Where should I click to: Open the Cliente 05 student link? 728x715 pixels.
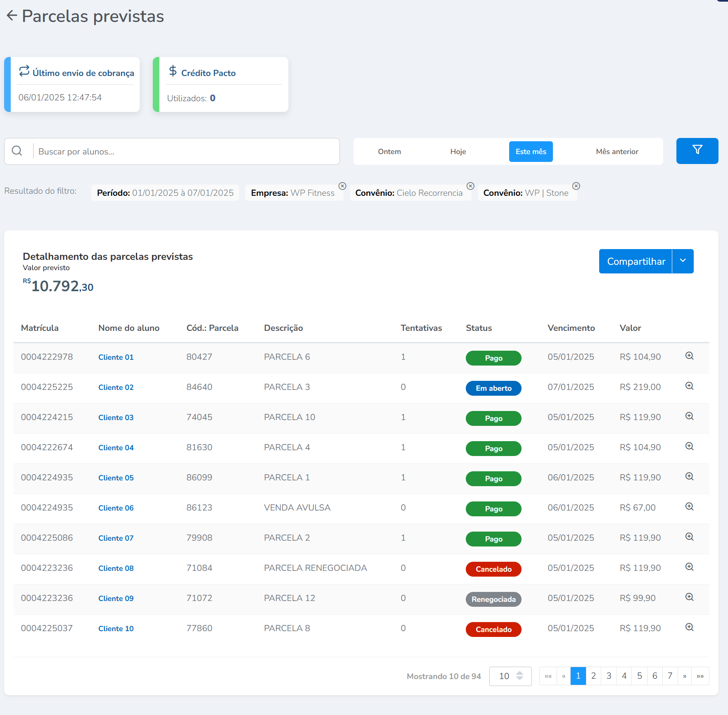116,478
